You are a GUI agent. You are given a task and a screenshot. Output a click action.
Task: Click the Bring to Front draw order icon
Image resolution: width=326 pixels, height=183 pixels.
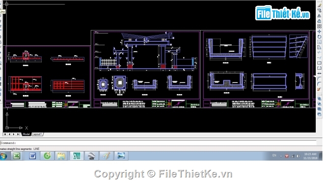click(319, 99)
